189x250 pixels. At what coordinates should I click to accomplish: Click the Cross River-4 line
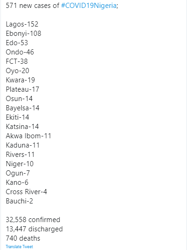27,192
